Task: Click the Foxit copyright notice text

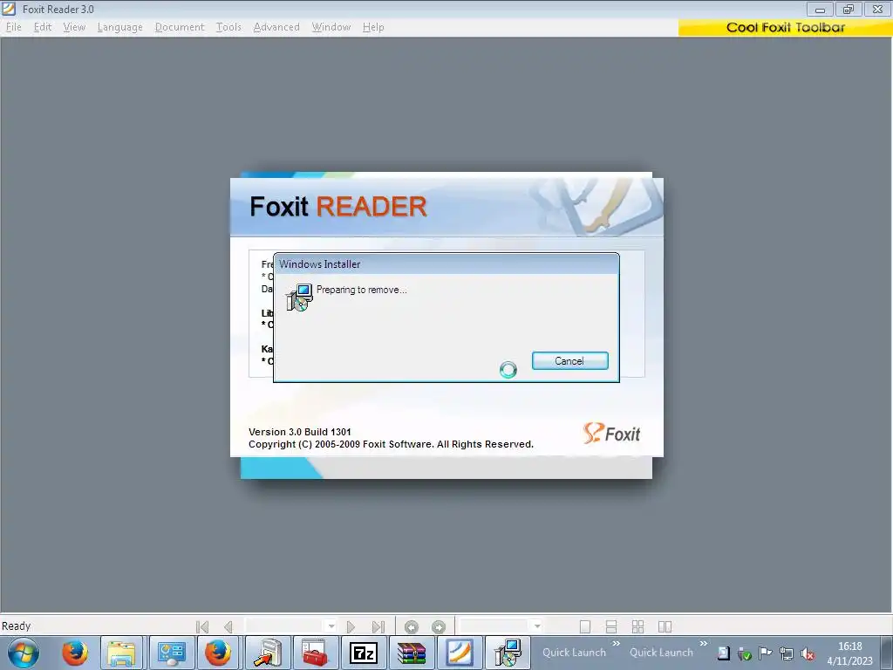Action: click(391, 444)
